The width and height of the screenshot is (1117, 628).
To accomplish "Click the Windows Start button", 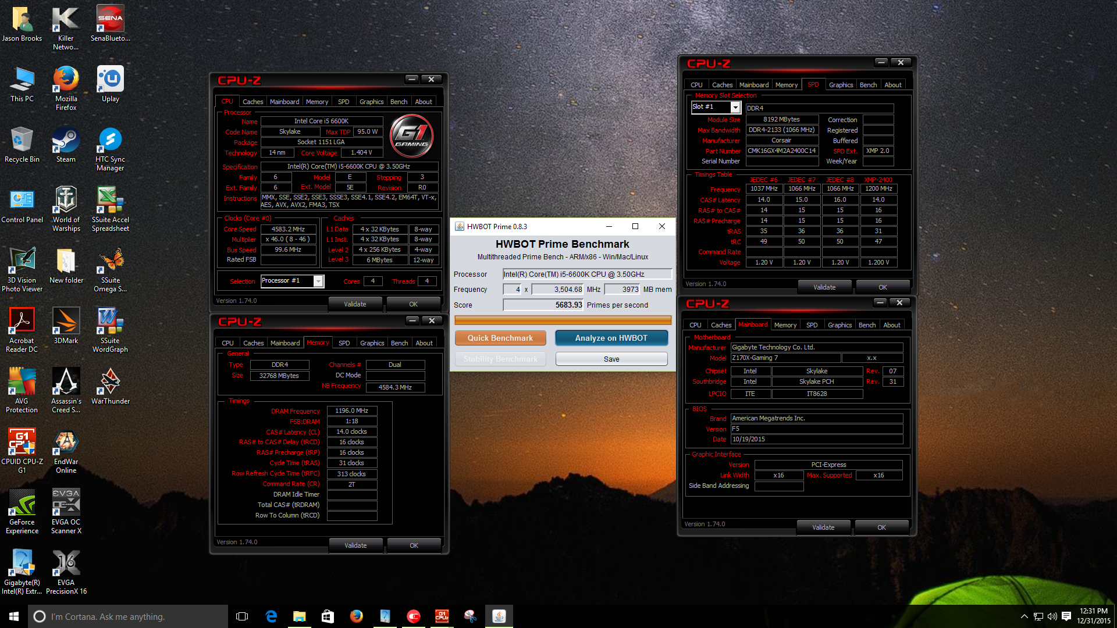I will [14, 616].
